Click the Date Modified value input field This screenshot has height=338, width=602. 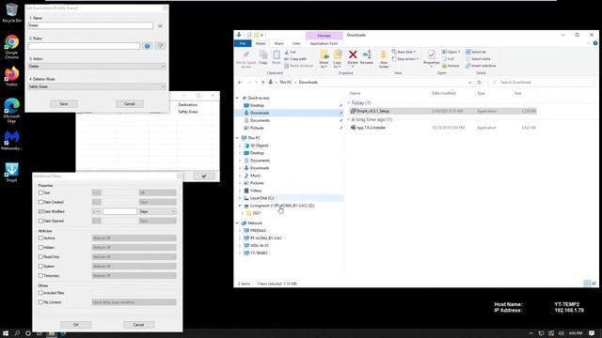(119, 211)
